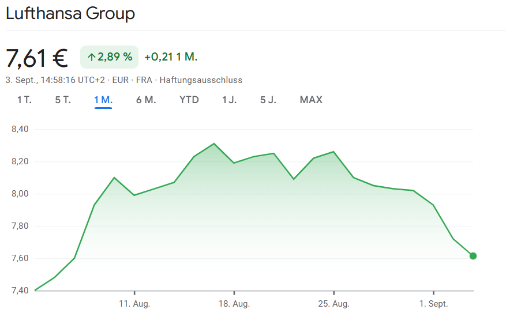Show the MAX full history range

coord(311,100)
